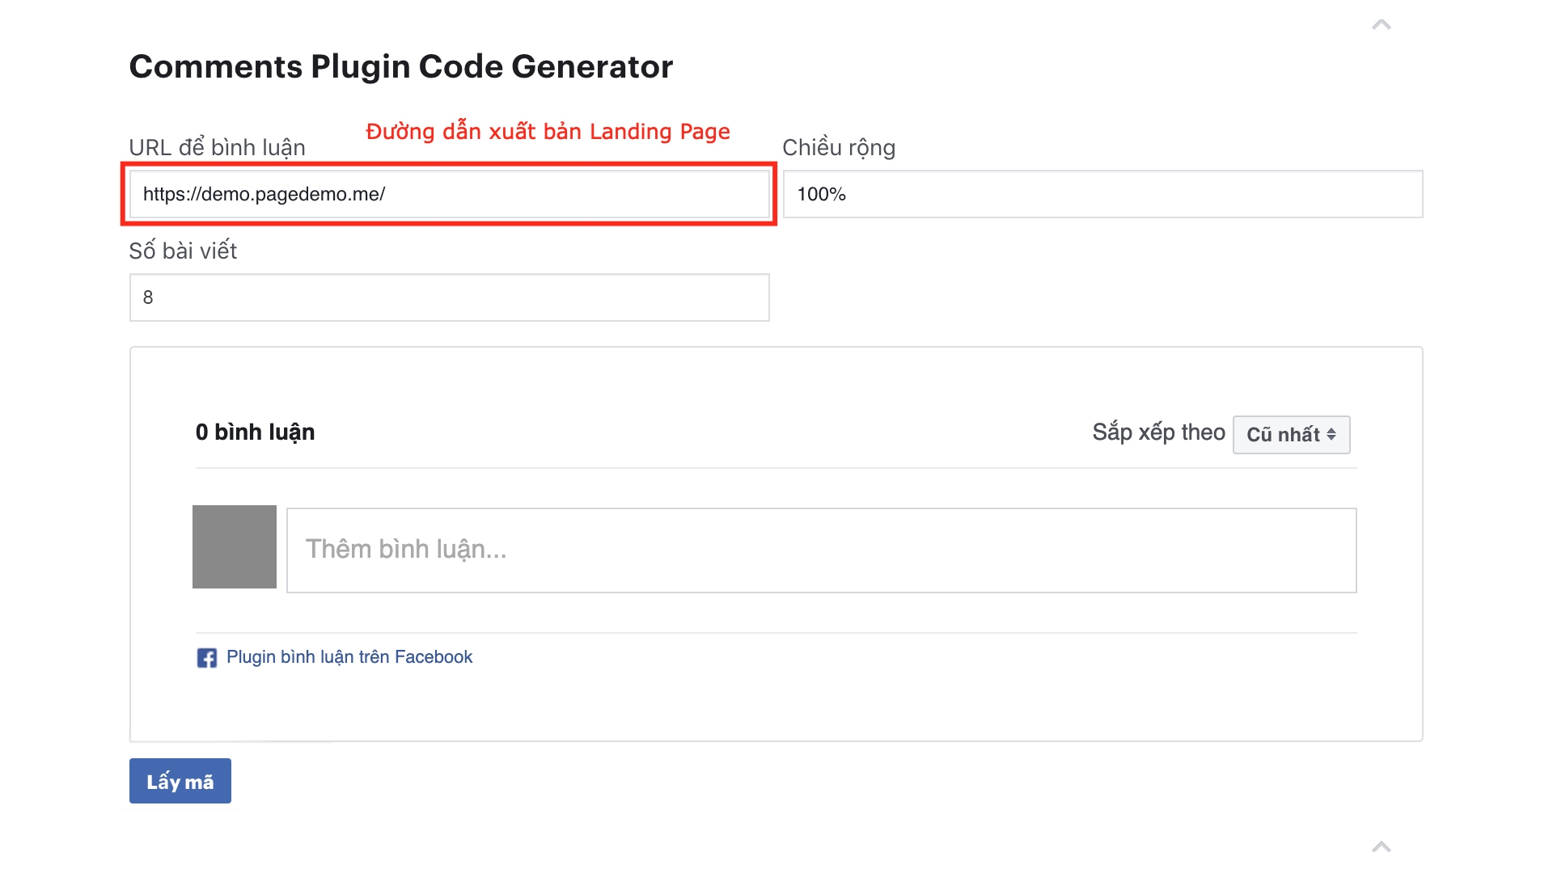Click the URL để bình luận label
Viewport: 1553px width, 873px height.
[217, 148]
